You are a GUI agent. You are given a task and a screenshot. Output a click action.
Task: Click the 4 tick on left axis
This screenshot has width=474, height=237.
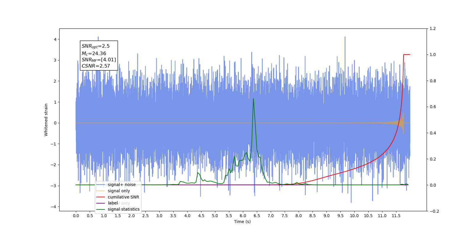tap(55, 39)
